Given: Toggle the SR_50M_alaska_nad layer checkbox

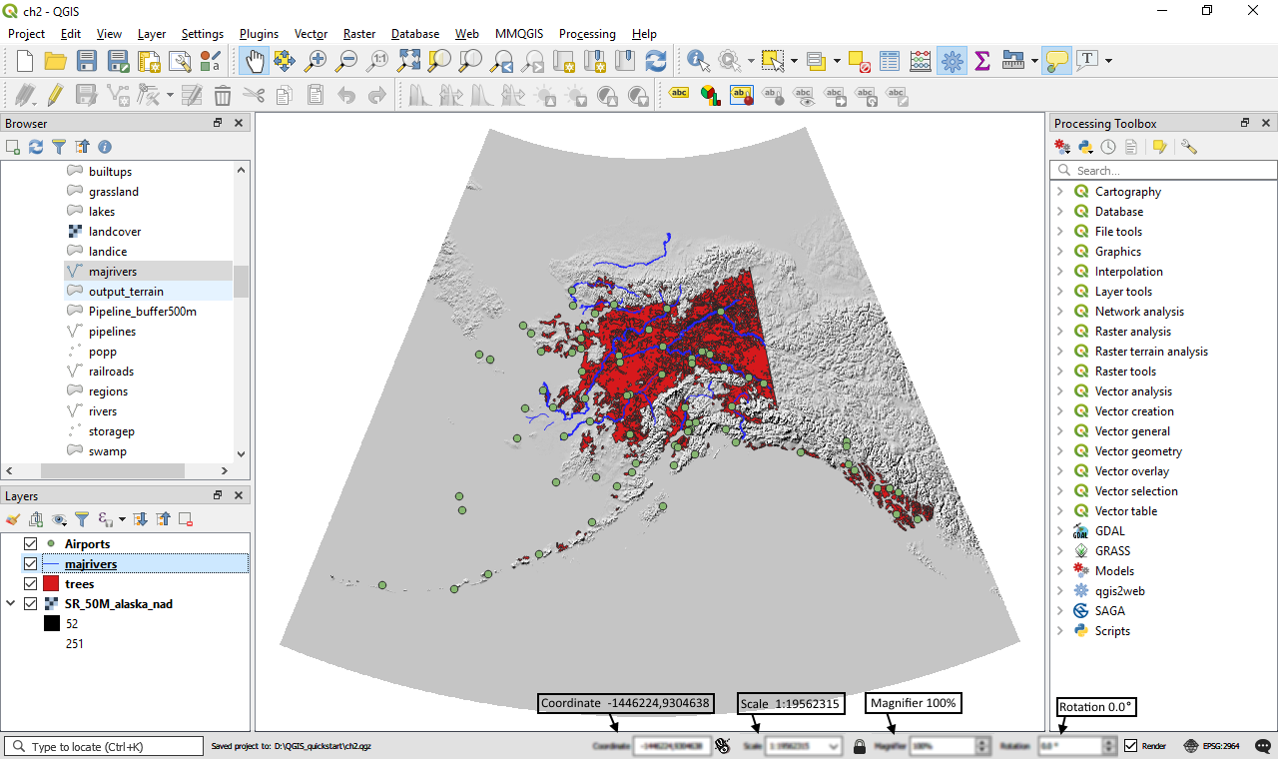Looking at the screenshot, I should 30,604.
